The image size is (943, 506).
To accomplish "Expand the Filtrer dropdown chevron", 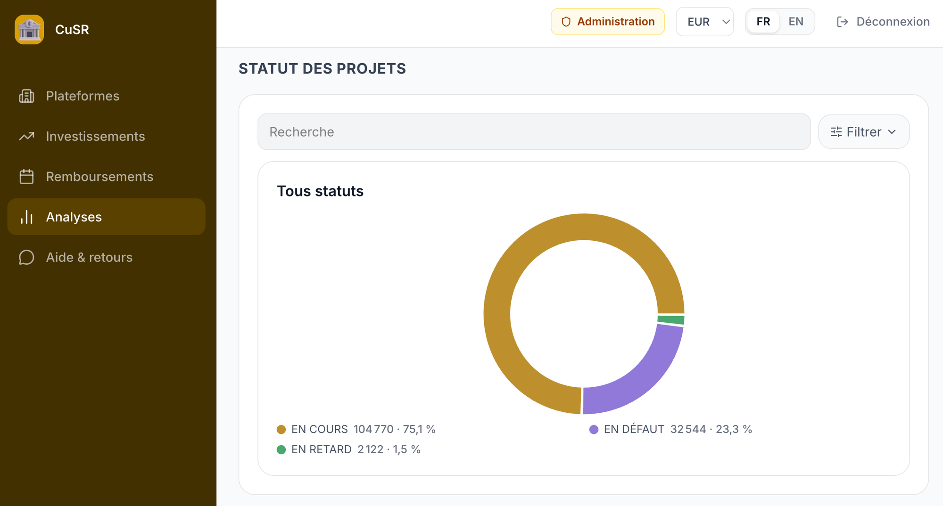I will click(892, 132).
